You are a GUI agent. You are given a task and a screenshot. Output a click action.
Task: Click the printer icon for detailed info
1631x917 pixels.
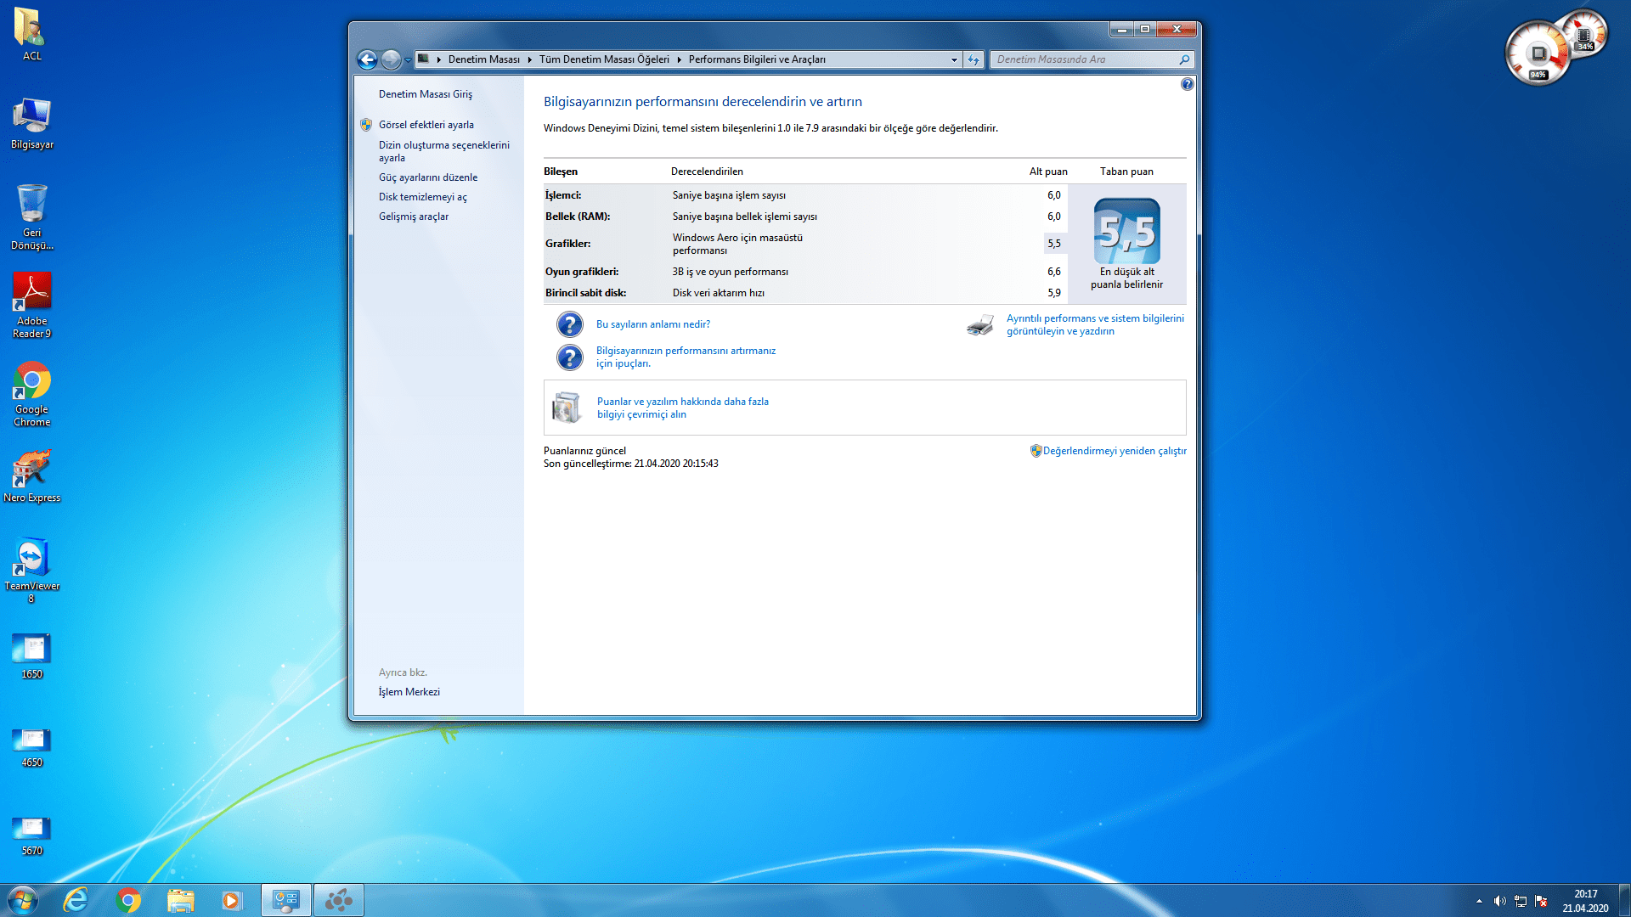[x=980, y=325]
